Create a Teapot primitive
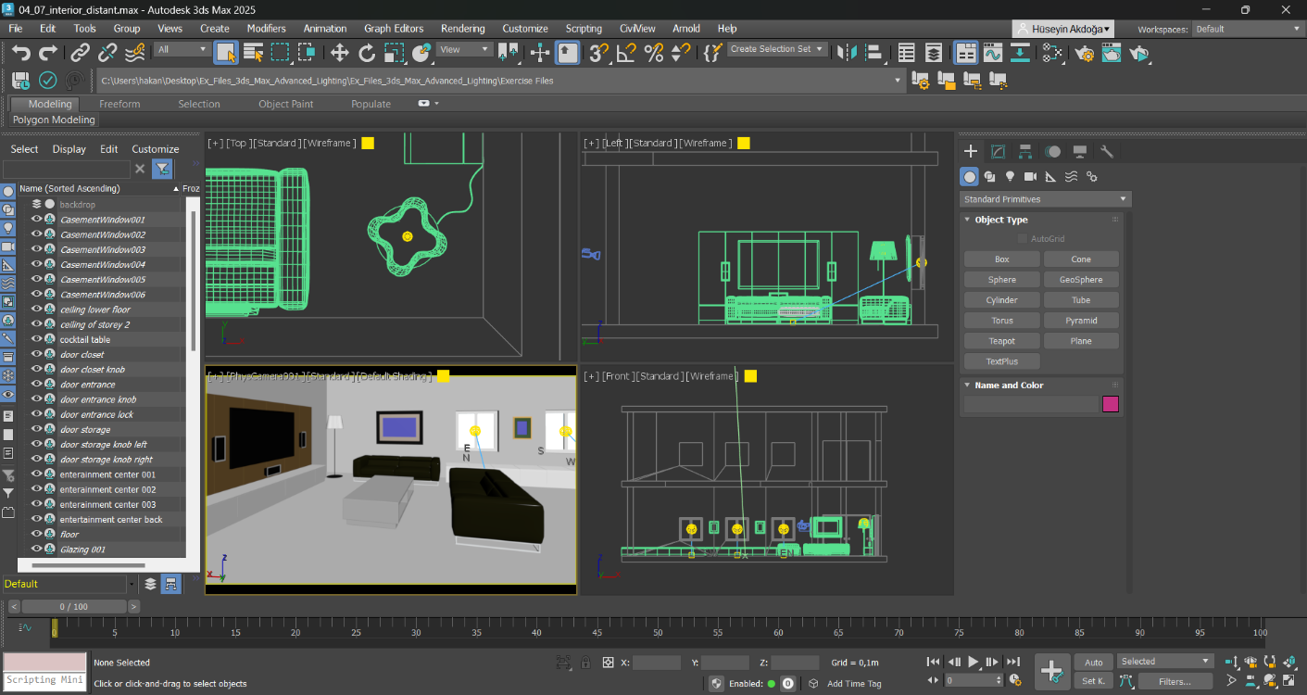The image size is (1307, 695). click(1001, 341)
